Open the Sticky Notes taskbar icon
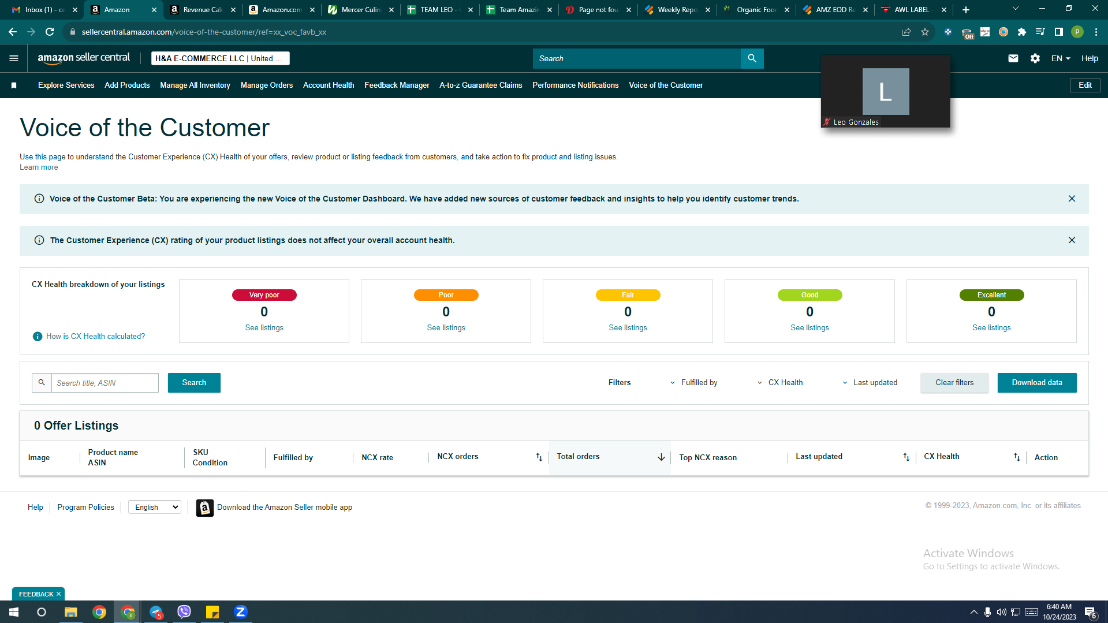 point(212,612)
